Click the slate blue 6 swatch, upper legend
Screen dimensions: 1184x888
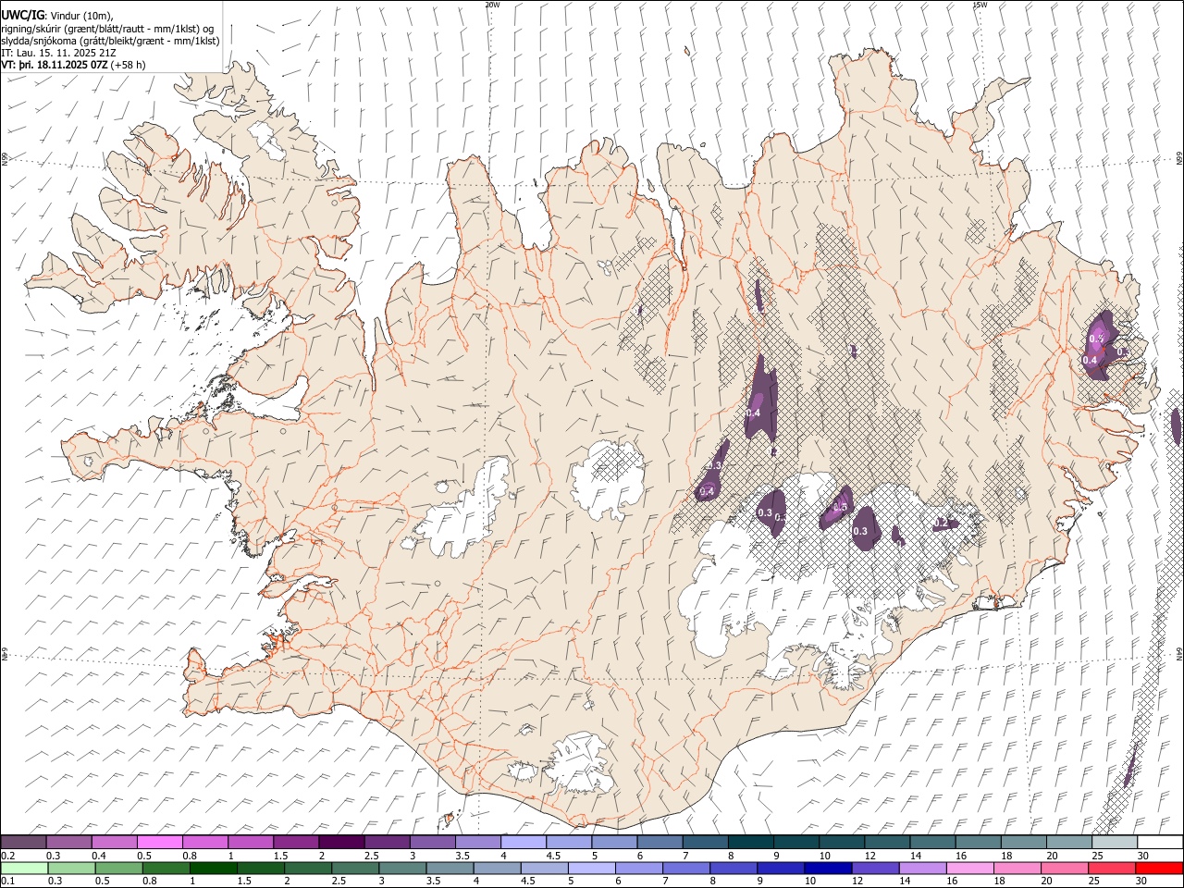pyautogui.click(x=660, y=842)
